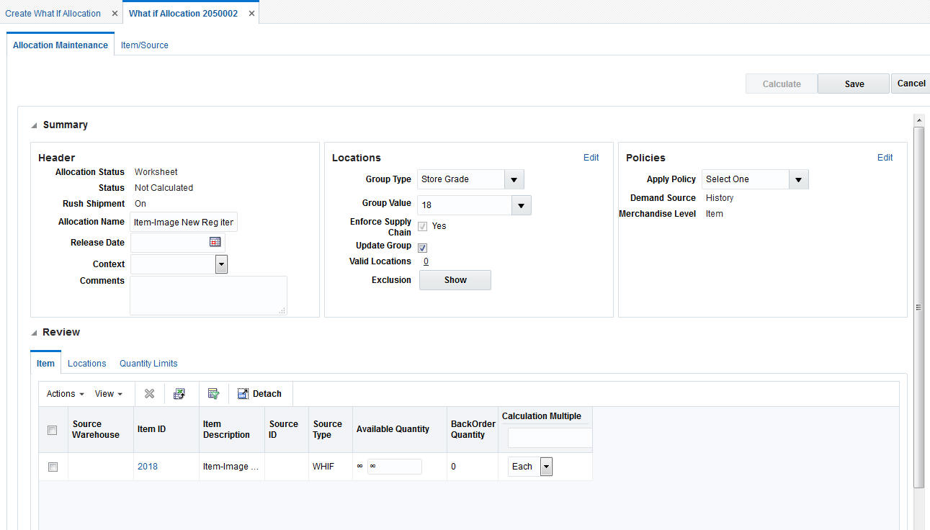The height and width of the screenshot is (530, 930).
Task: Open the Group Type dropdown
Action: [513, 179]
